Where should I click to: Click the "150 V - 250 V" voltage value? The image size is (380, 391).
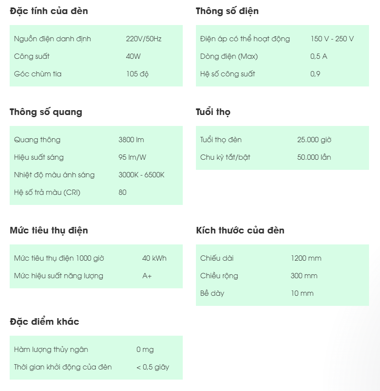[332, 39]
